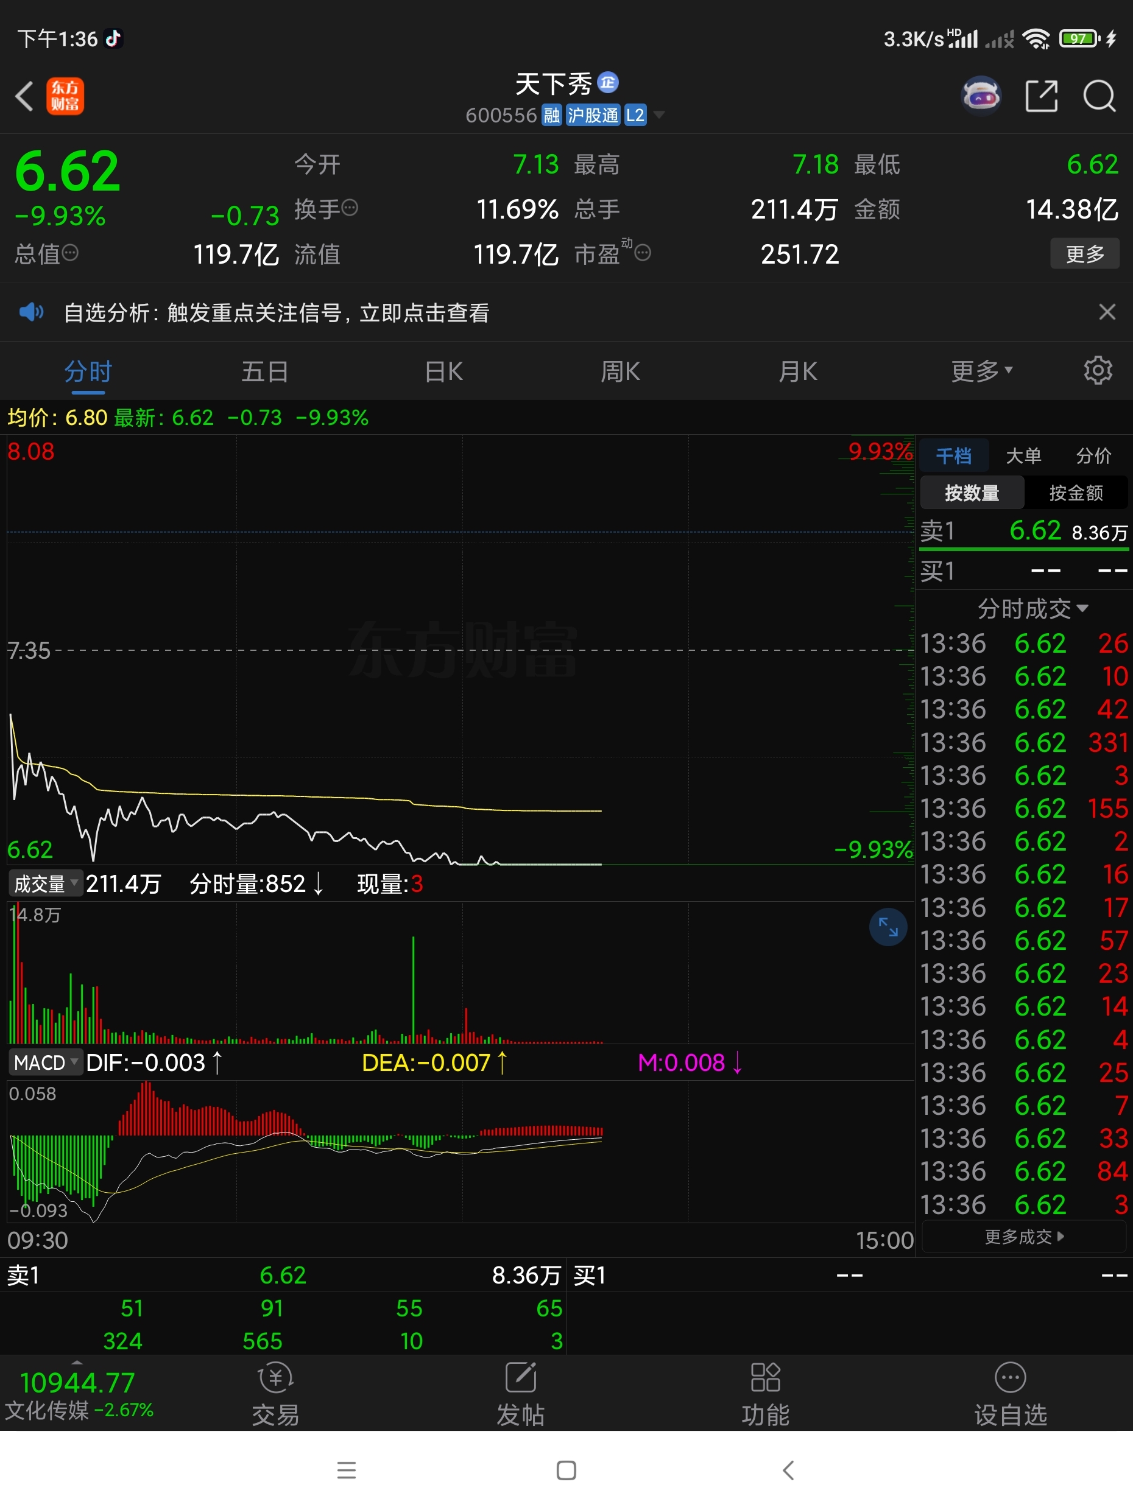
Task: Tap the fullscreen expand chart icon
Action: (x=888, y=927)
